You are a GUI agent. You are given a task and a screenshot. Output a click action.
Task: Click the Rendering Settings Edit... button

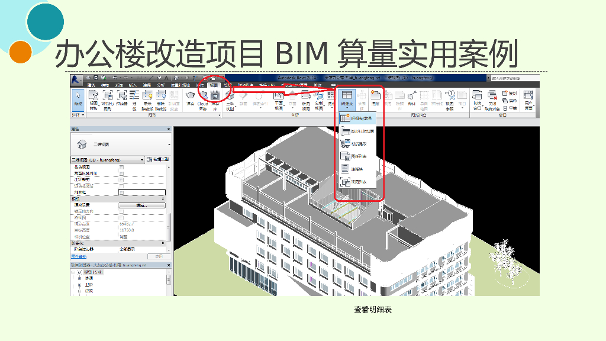point(142,205)
